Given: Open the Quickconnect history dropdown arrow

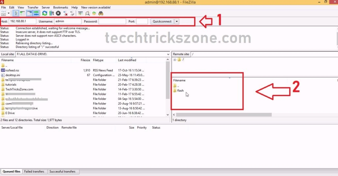Looking at the screenshot, I should tap(177, 21).
